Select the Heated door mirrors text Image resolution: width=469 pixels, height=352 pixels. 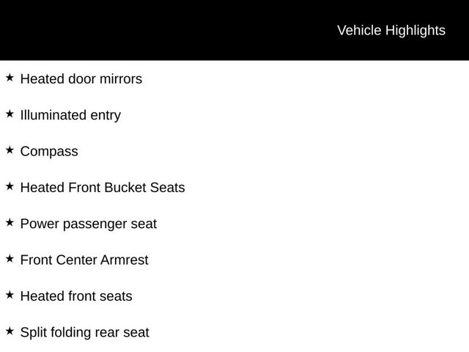tap(81, 79)
